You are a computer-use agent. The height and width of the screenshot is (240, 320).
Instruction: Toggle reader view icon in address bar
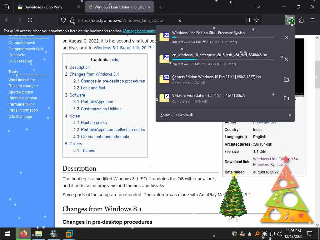pos(247,20)
